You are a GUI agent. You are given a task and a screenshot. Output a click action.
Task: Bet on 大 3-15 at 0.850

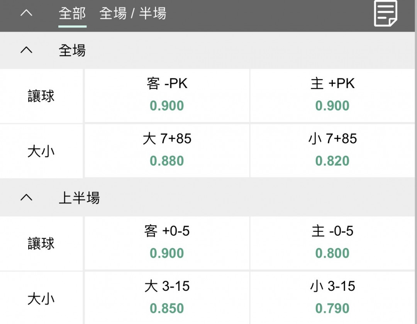pyautogui.click(x=167, y=298)
